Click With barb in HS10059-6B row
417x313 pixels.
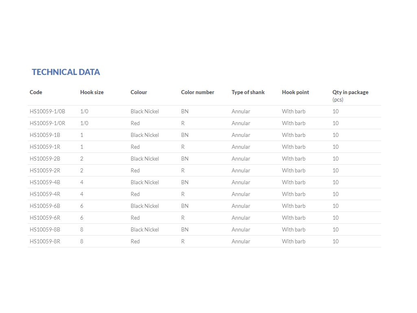pos(294,206)
